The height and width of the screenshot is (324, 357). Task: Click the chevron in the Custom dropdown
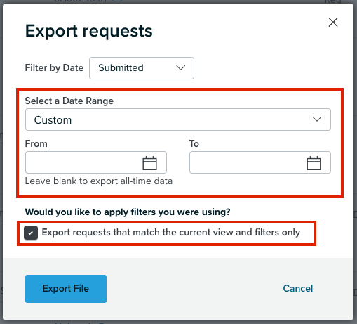pyautogui.click(x=317, y=119)
